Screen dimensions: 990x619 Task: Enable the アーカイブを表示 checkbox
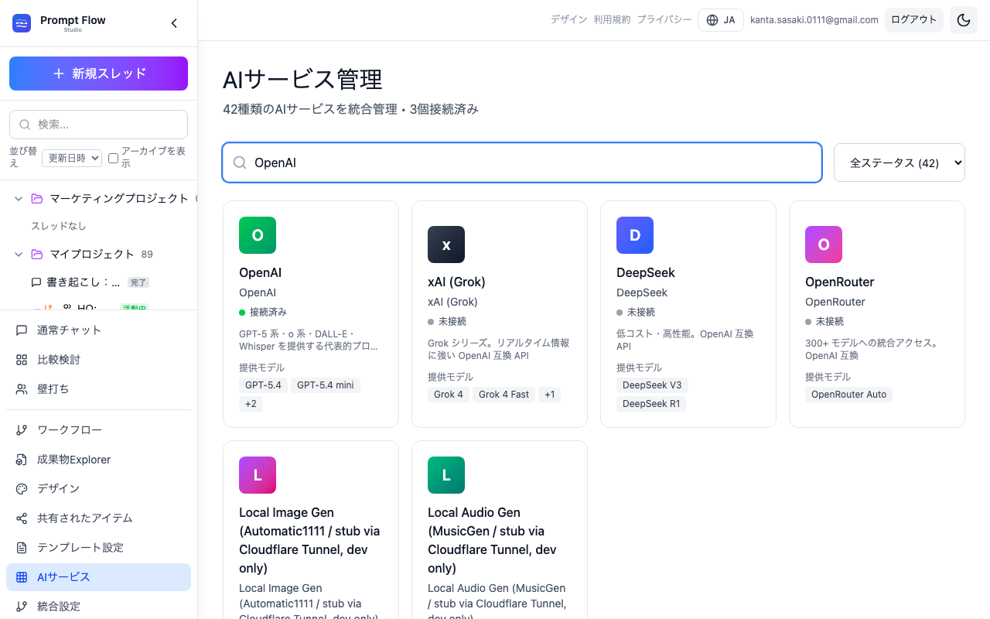113,158
